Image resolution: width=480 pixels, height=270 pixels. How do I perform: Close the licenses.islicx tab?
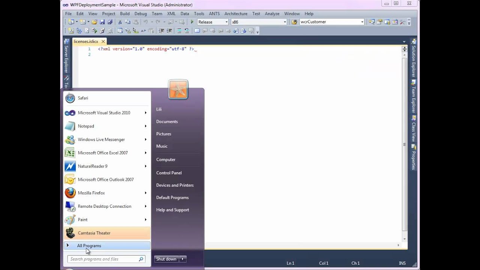[103, 42]
